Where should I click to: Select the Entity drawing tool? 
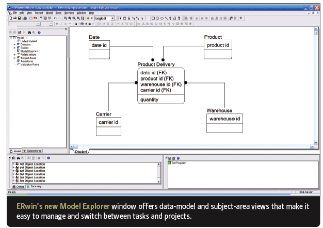click(125, 18)
